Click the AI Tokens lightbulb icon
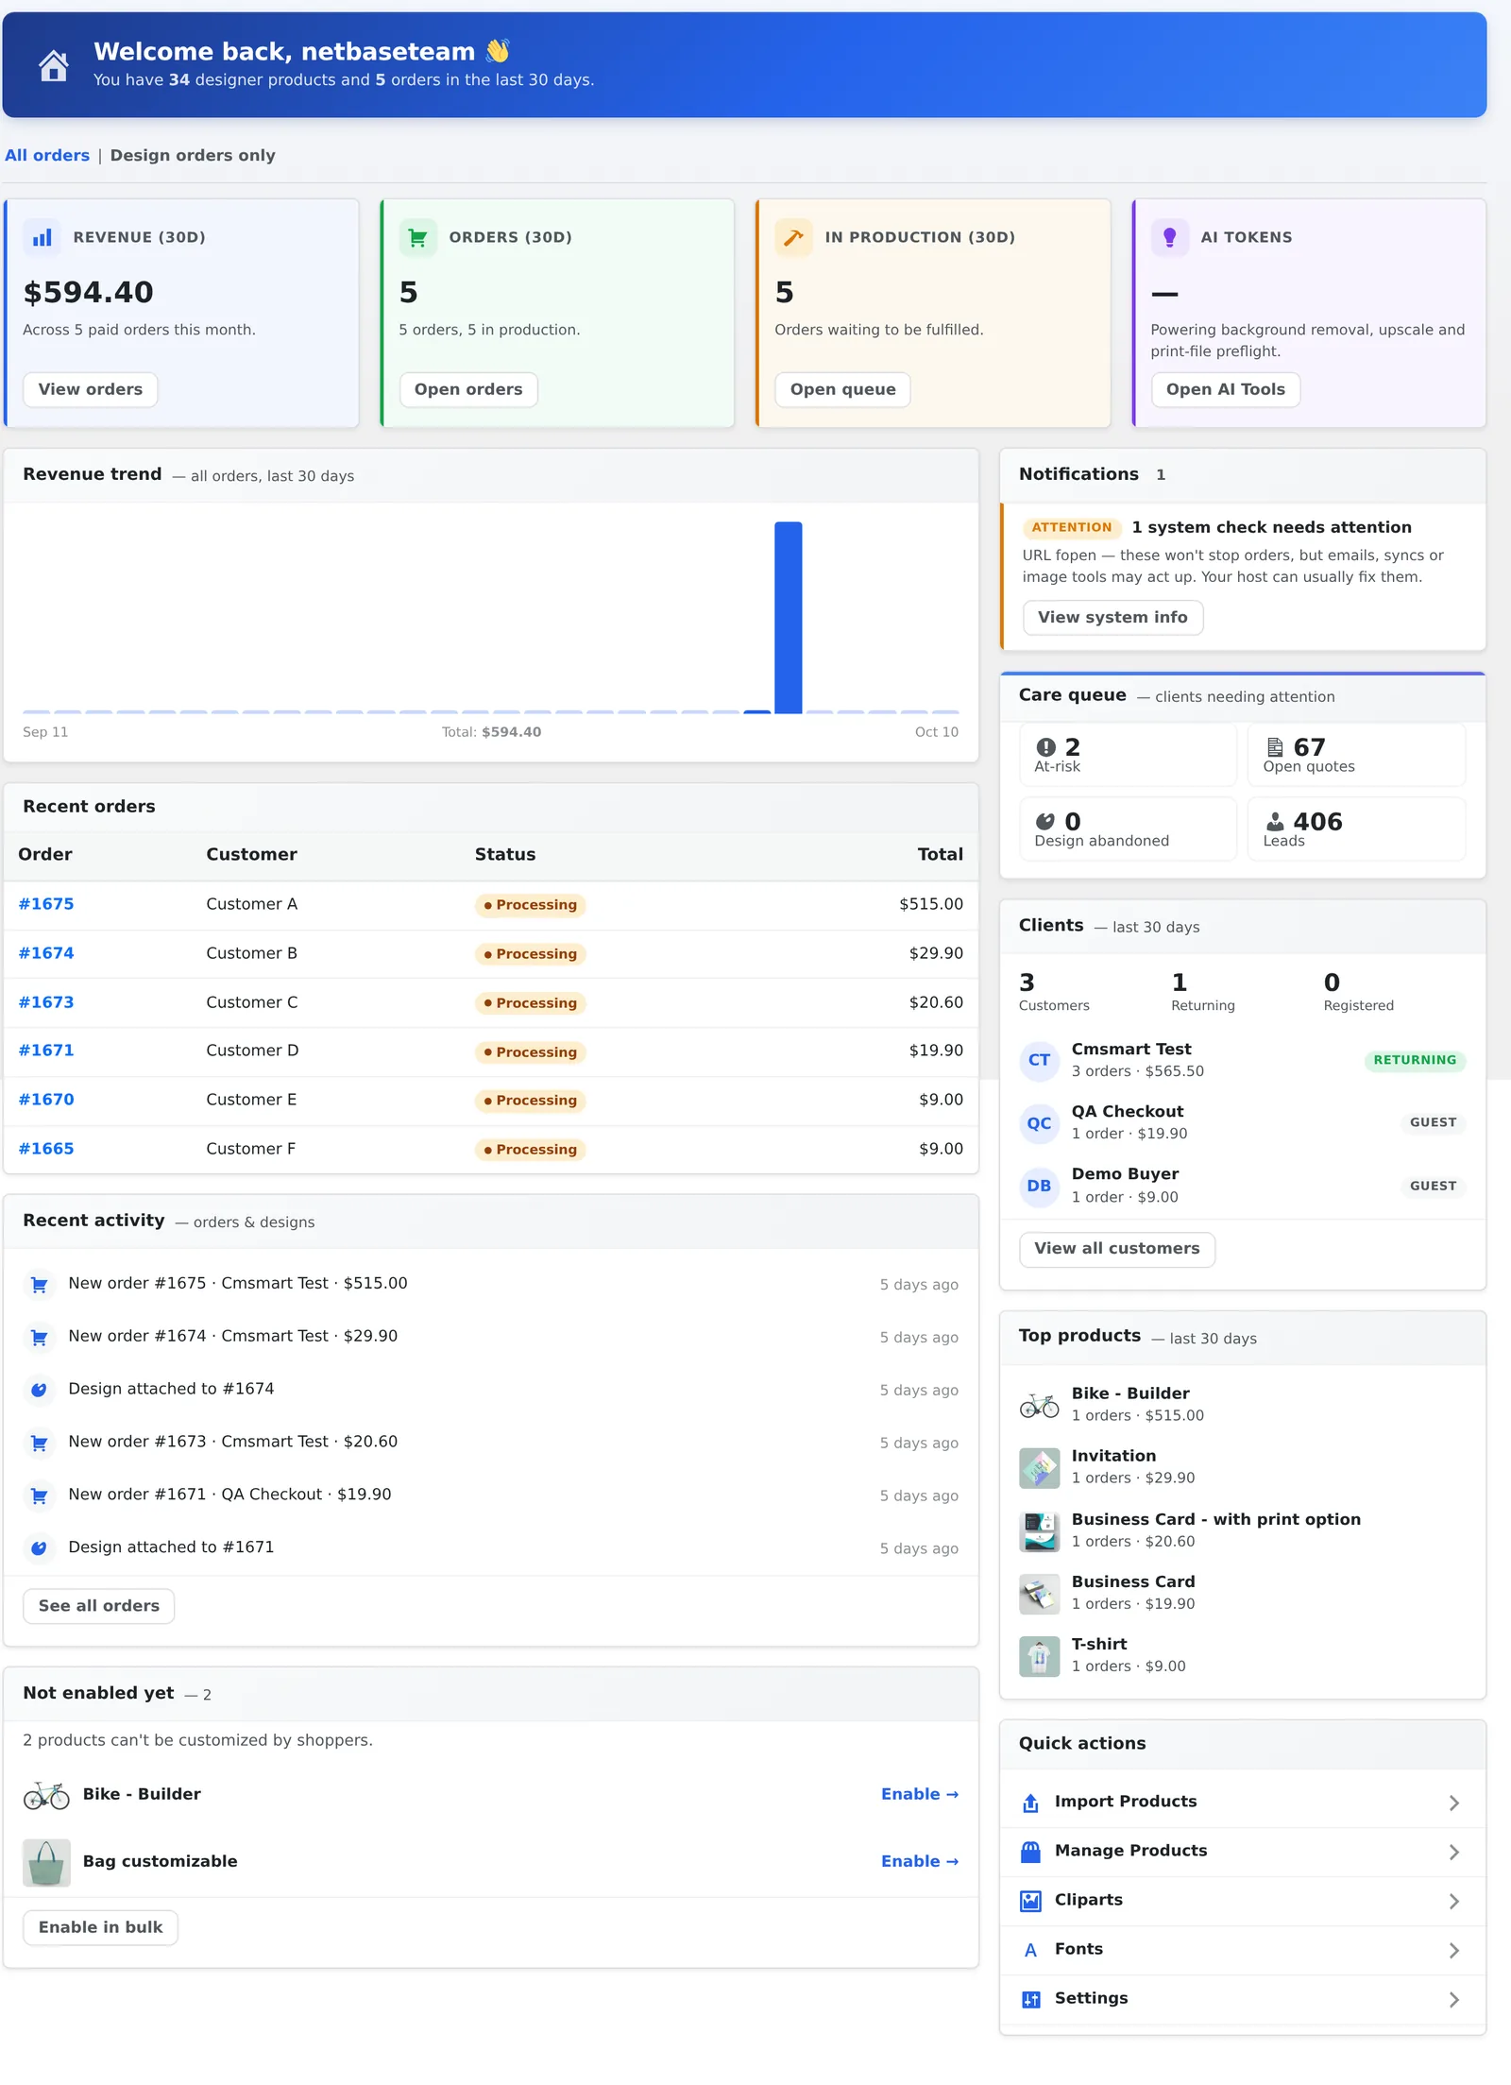 point(1169,237)
